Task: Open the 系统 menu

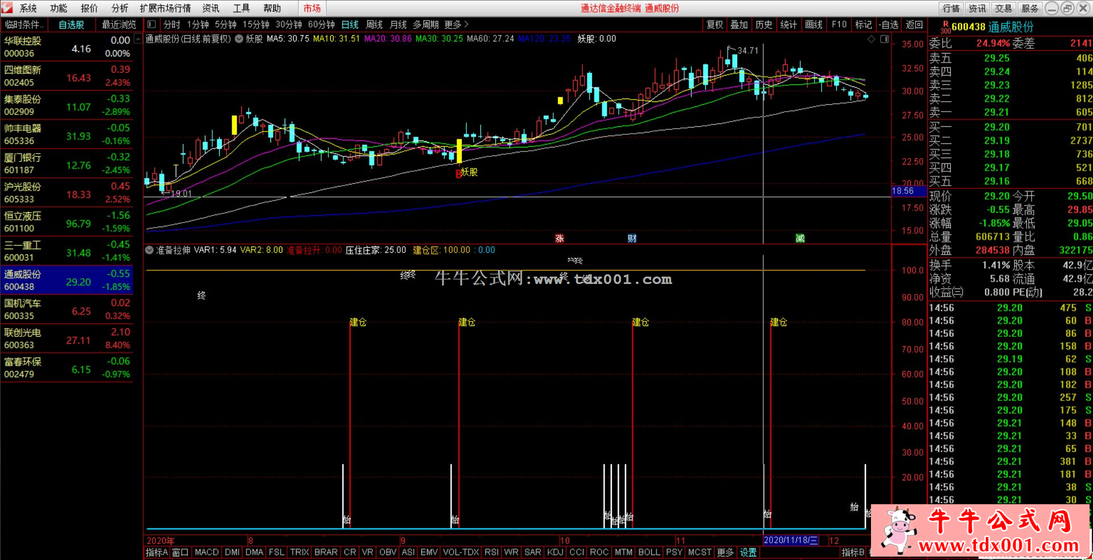Action: (28, 8)
